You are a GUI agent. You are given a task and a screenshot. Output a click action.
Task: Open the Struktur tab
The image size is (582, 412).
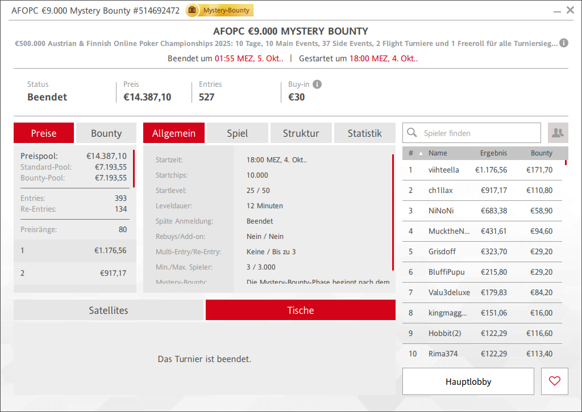click(301, 133)
